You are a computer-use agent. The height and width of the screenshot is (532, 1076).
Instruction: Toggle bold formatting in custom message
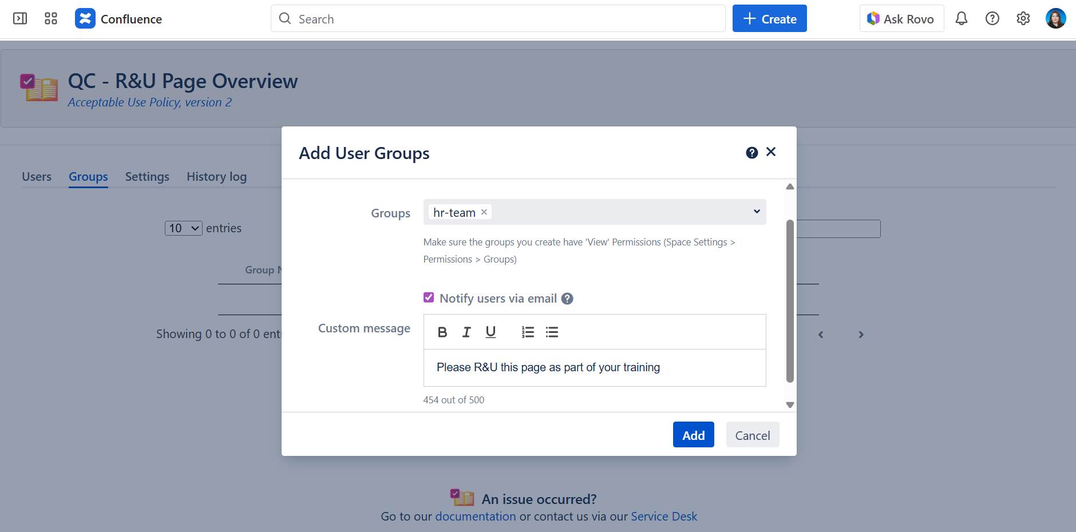(442, 332)
